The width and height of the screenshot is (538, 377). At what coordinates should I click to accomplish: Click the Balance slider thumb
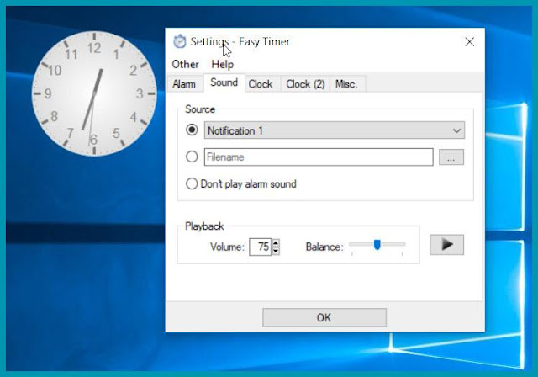click(x=377, y=245)
